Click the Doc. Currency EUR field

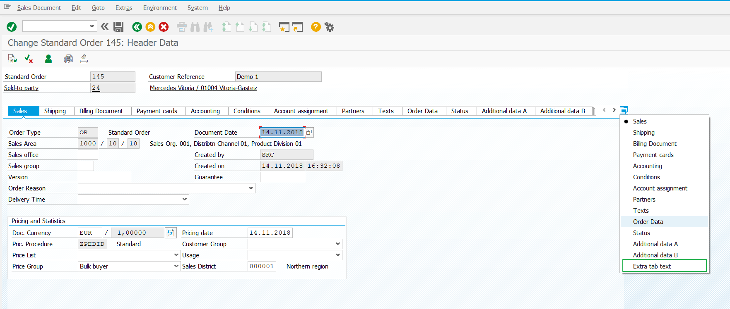click(90, 233)
